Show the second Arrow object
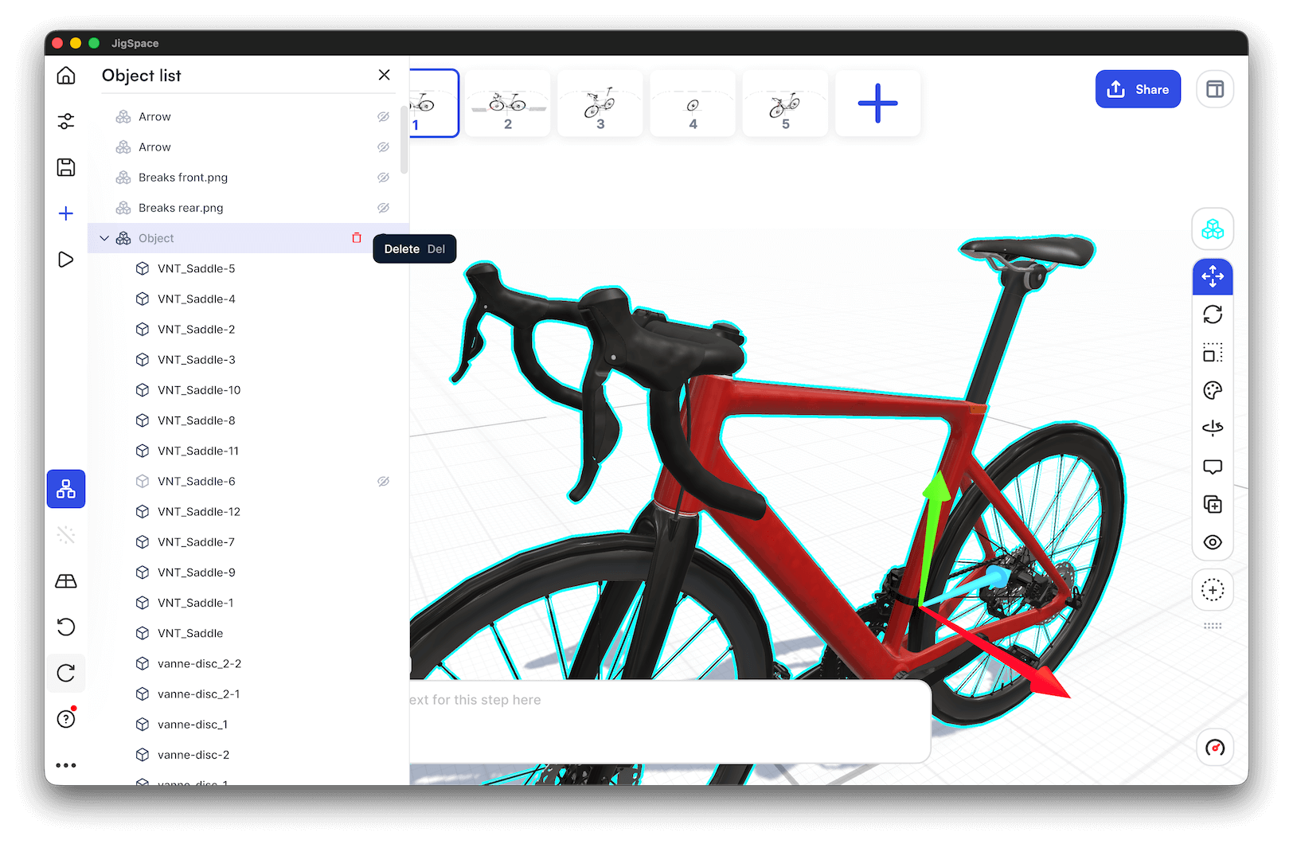Viewport: 1293px width, 844px height. pos(383,147)
